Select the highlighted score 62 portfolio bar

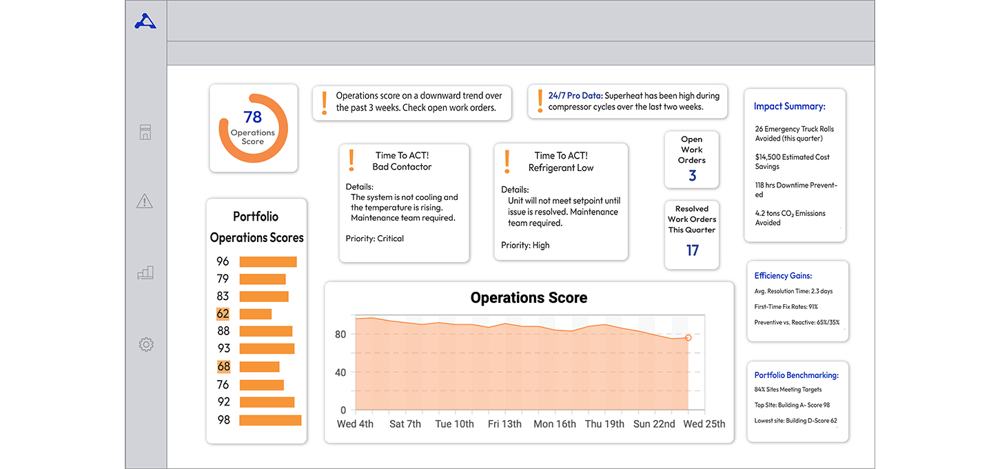click(256, 314)
